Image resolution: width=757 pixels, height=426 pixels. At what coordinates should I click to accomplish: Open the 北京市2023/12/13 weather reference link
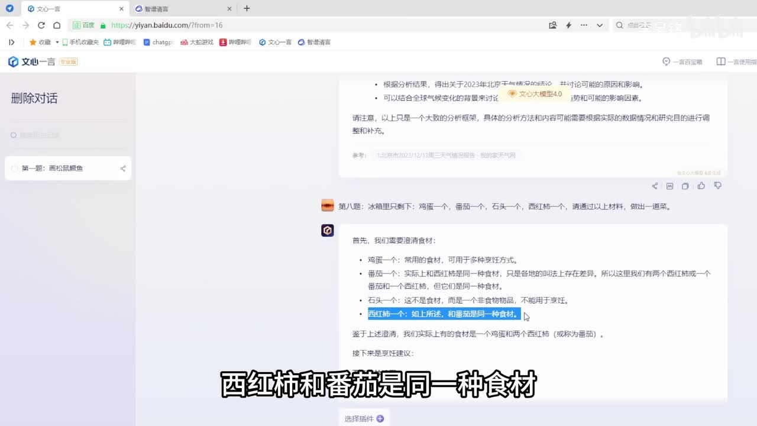point(446,156)
